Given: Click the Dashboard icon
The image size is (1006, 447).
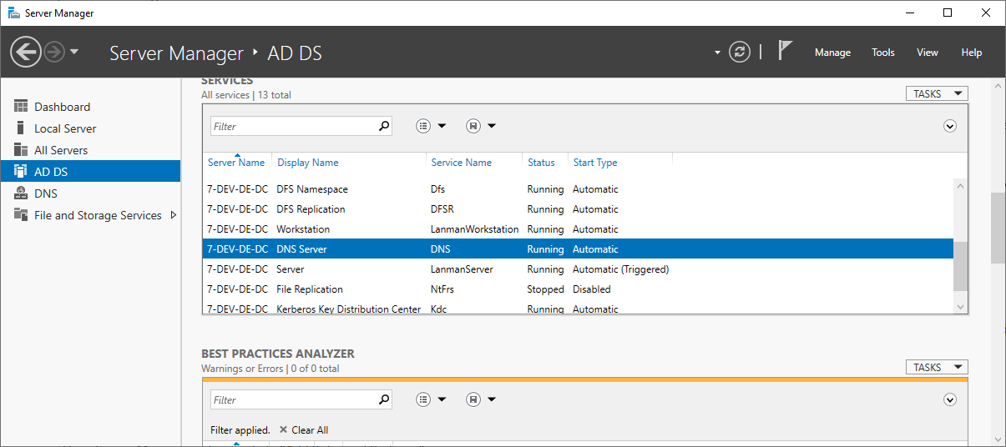Looking at the screenshot, I should (21, 107).
